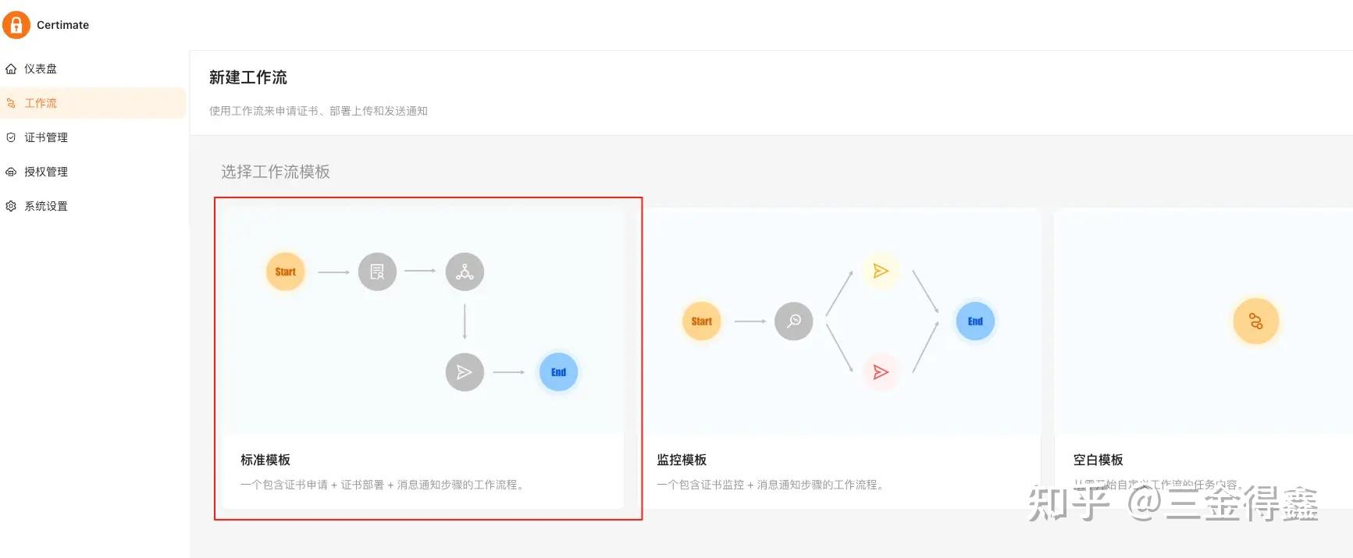The image size is (1353, 558).
Task: Click the authorization management cloud icon
Action: click(11, 172)
